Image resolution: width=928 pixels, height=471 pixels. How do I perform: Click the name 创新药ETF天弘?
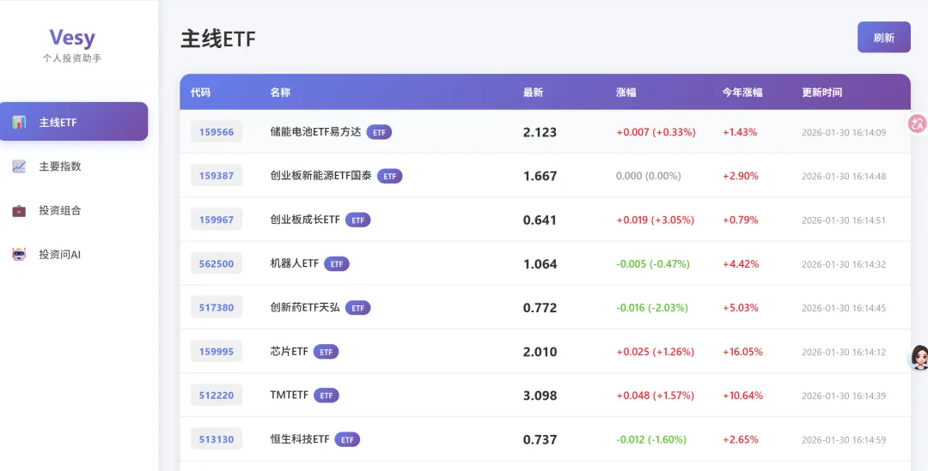point(305,307)
